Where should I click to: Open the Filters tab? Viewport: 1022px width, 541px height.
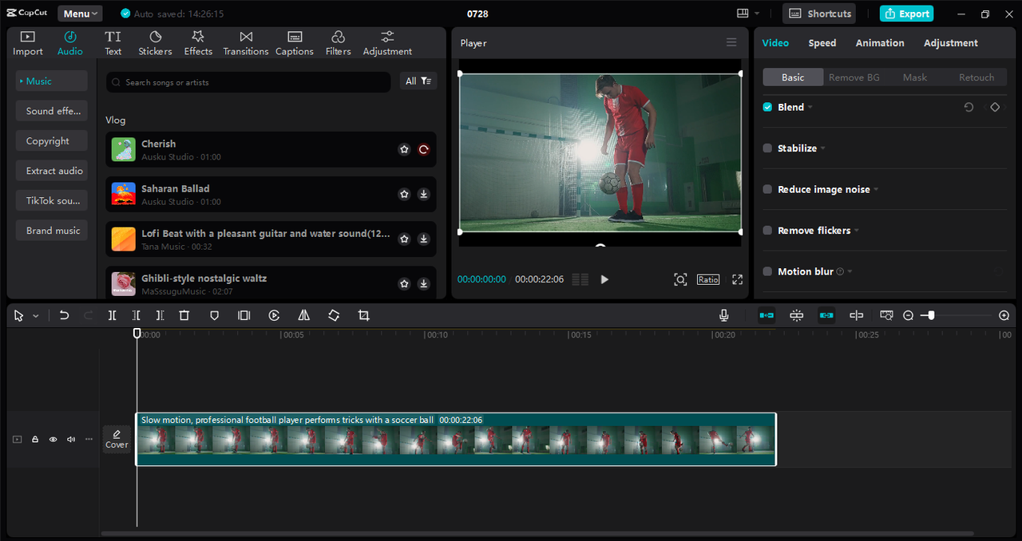pyautogui.click(x=338, y=43)
